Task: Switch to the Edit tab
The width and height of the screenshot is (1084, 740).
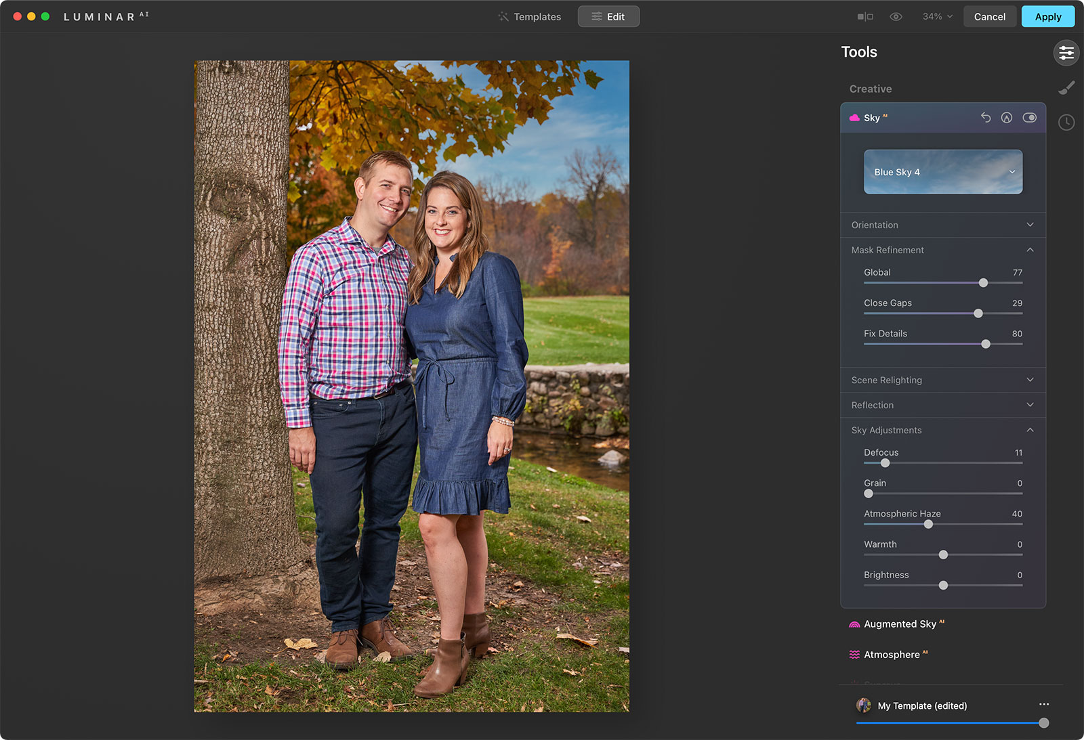Action: 608,17
